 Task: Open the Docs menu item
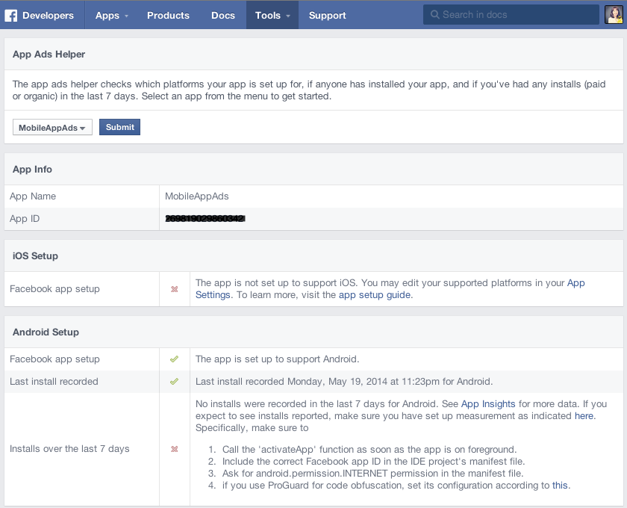click(222, 15)
